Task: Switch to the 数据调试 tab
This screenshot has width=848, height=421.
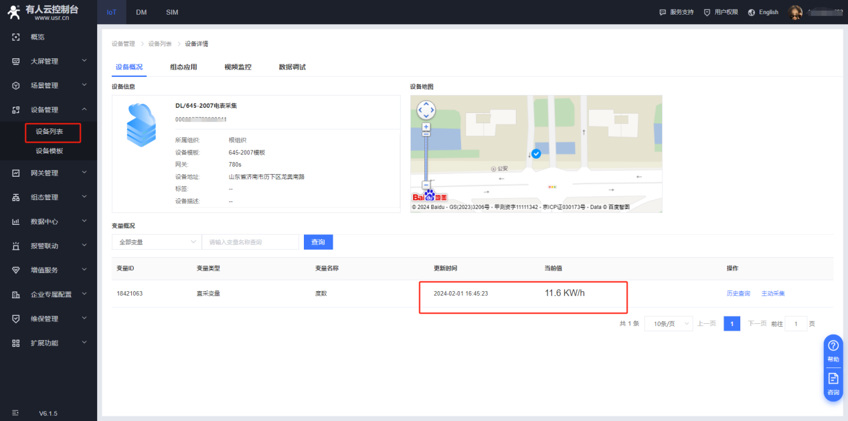Action: pos(292,67)
